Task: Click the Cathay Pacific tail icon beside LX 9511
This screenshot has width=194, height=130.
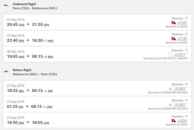Action: pos(171,54)
